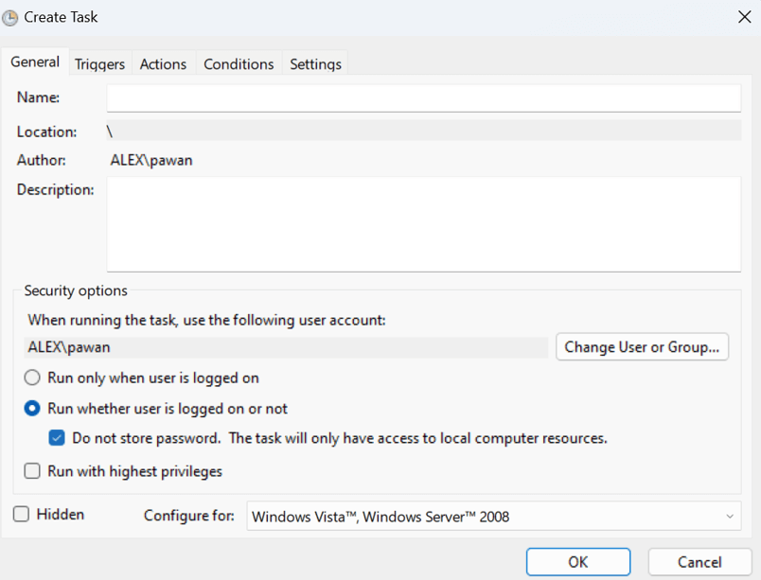Focus the Description text box
Viewport: 761px width, 580px height.
[423, 224]
